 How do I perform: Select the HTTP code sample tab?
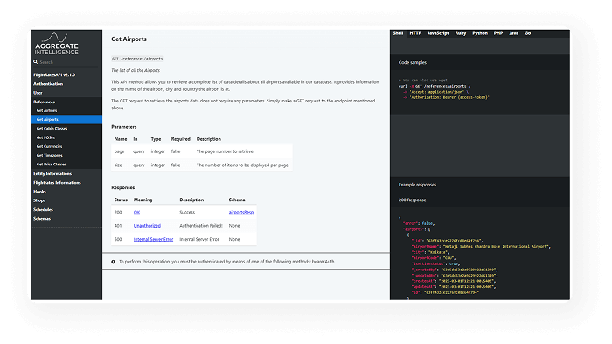pyautogui.click(x=415, y=33)
